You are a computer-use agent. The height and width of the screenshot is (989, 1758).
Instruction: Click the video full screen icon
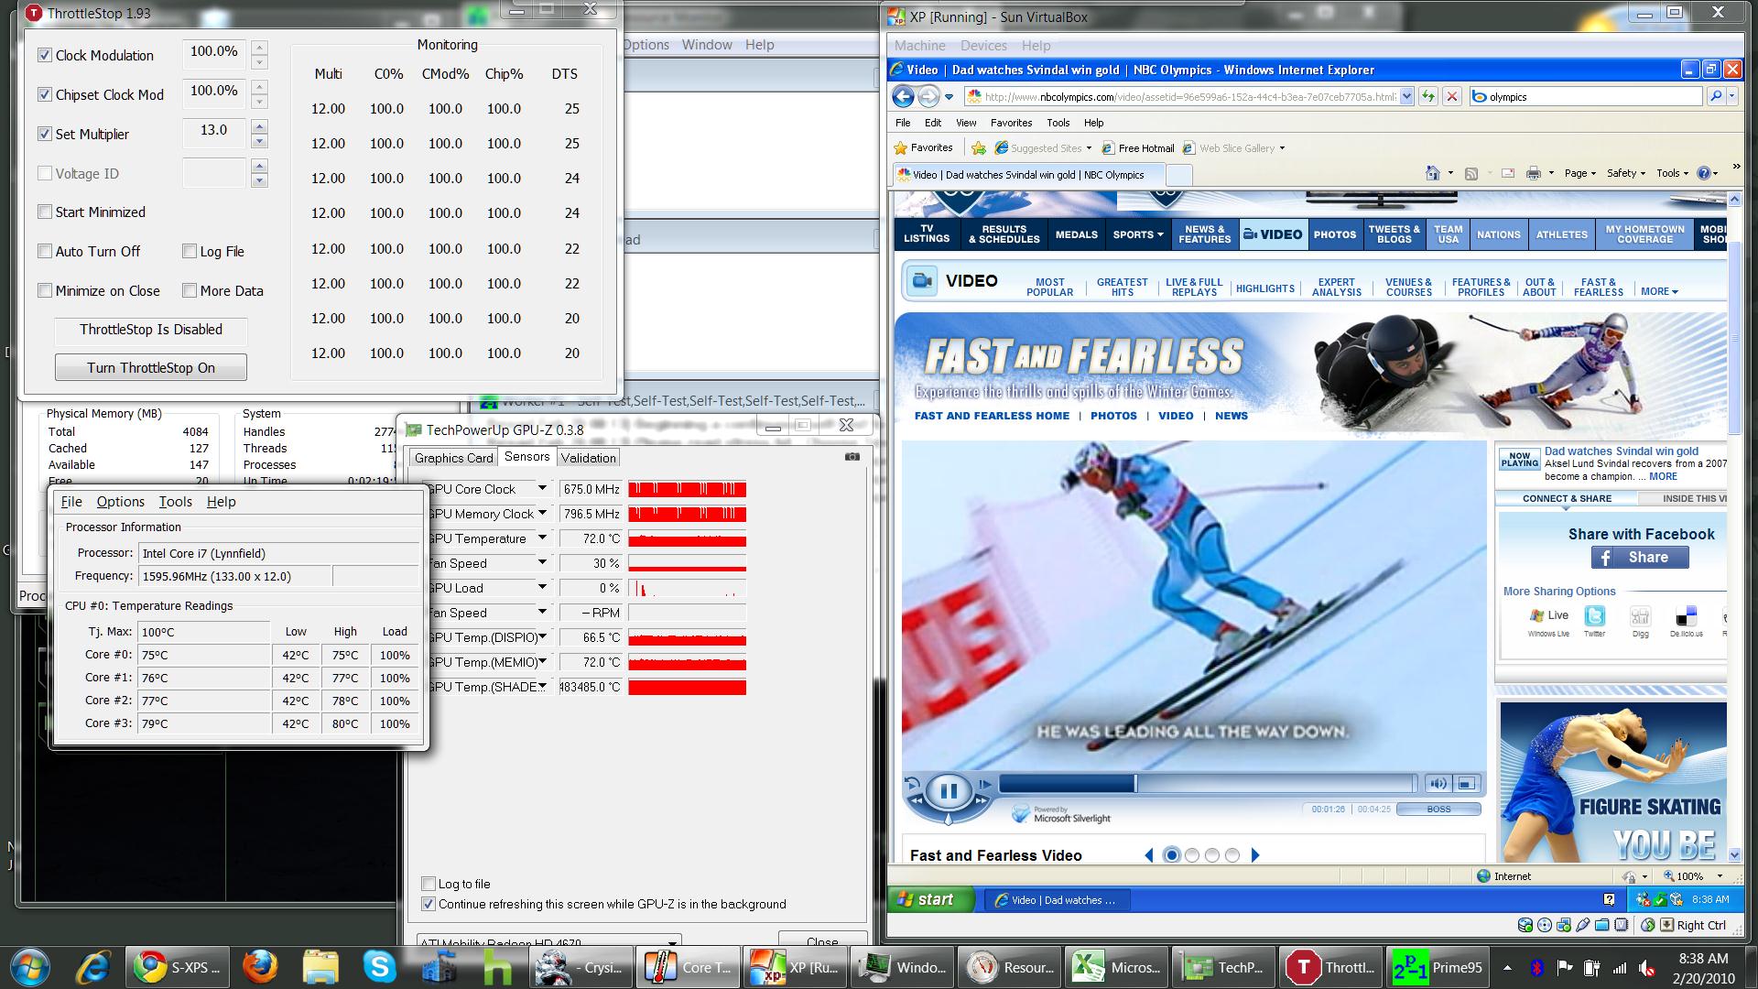click(x=1467, y=783)
